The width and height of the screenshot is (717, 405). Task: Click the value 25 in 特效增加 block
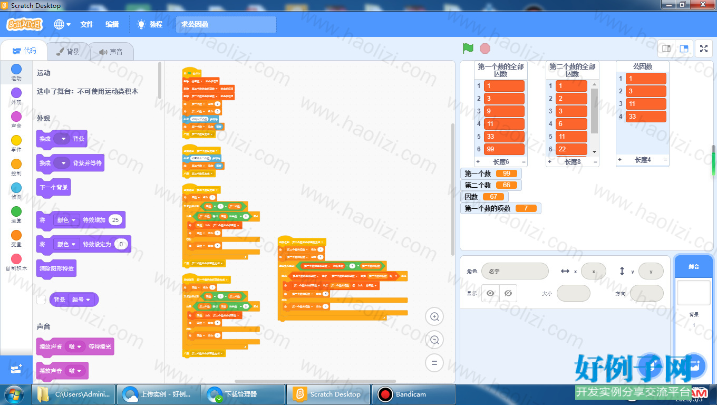coord(116,220)
